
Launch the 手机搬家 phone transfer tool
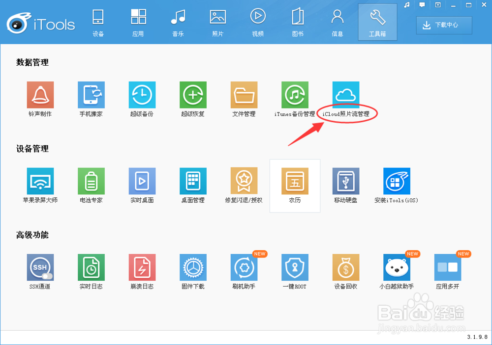91,95
